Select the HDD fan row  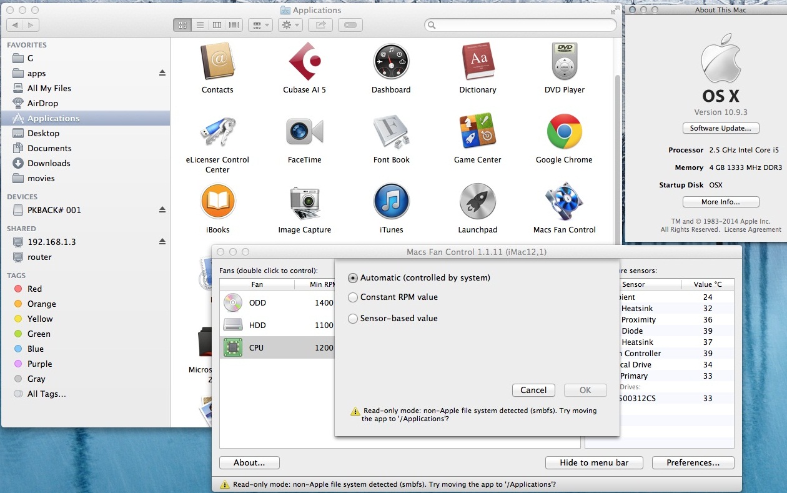[277, 325]
